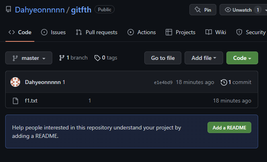View the 1 commit history link
Screen dimensions: 267x162
click(x=236, y=82)
